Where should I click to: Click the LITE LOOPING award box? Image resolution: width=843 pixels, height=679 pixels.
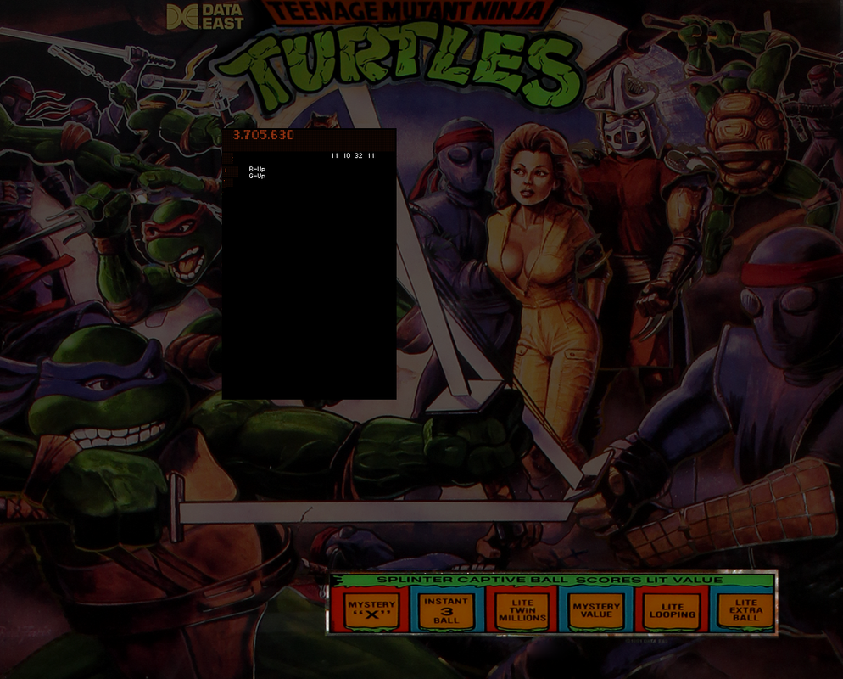click(x=672, y=610)
